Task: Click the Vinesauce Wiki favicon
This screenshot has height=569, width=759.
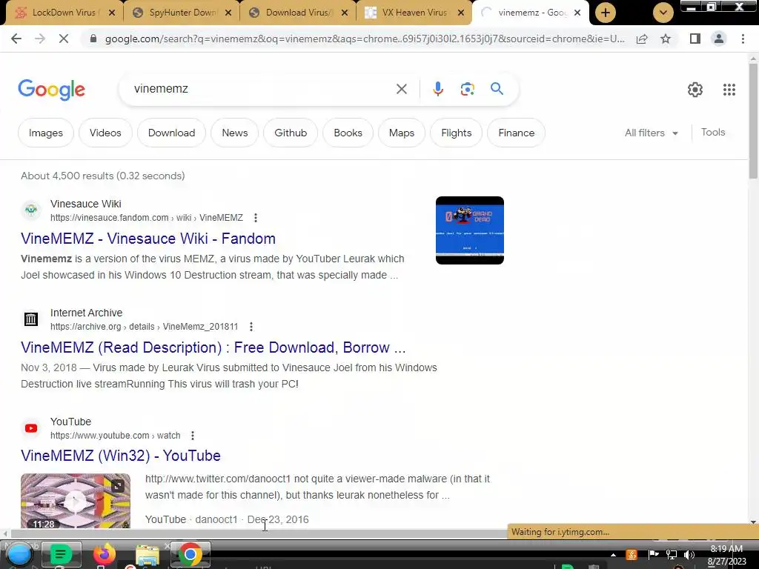Action: pos(31,210)
